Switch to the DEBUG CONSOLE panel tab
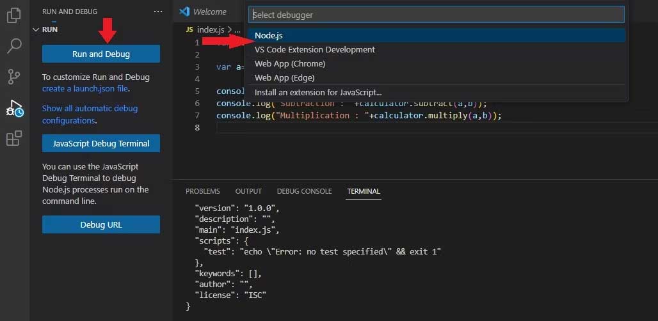Viewport: 658px width, 321px height. coord(304,191)
